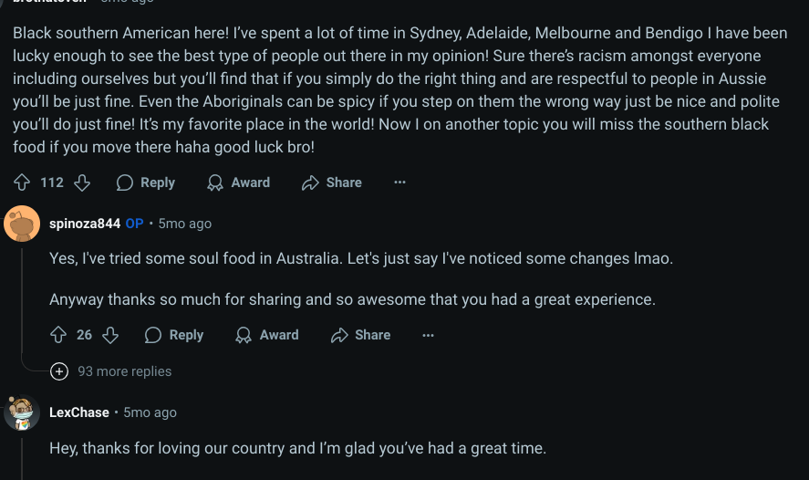Open the three-dot menu on the top comment
Screen dimensions: 809x480
coord(399,183)
